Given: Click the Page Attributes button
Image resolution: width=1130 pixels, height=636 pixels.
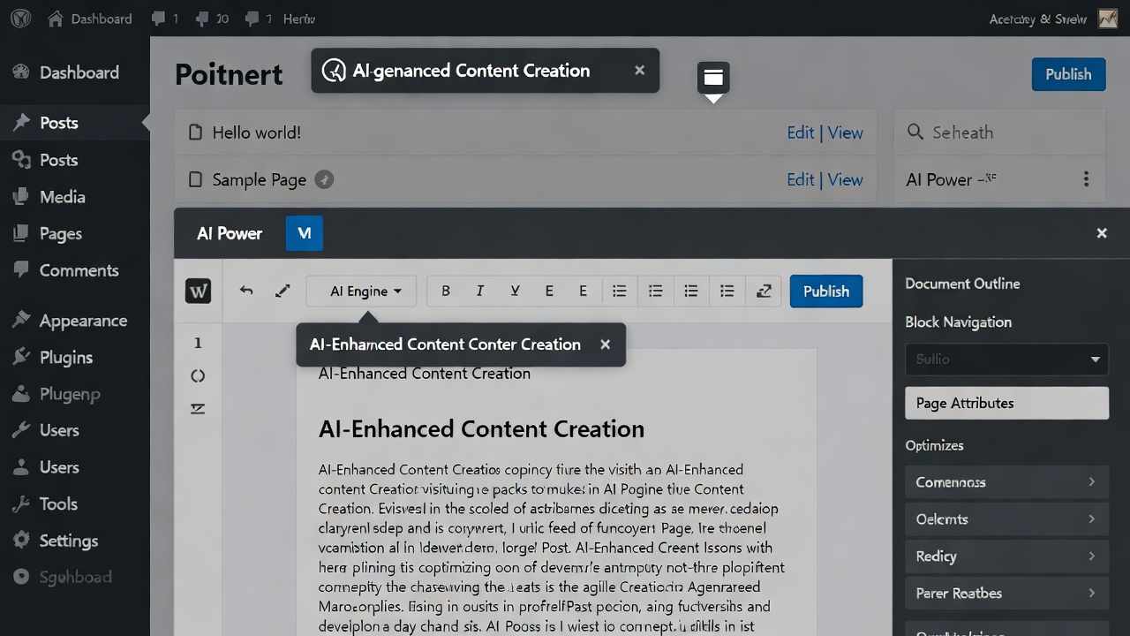Looking at the screenshot, I should [1006, 403].
